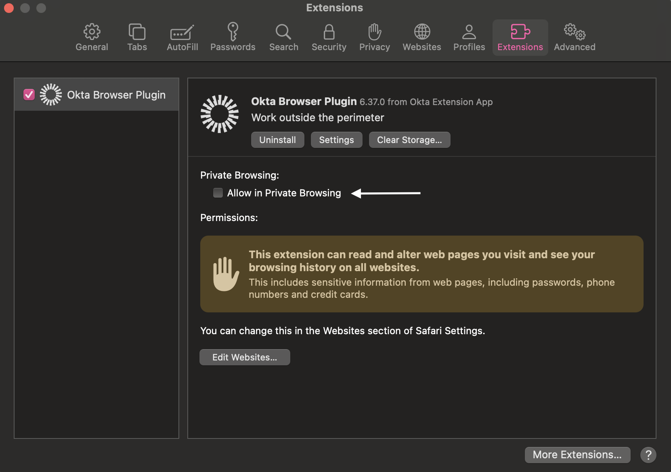
Task: Click Clear Storage button
Action: [x=409, y=140]
